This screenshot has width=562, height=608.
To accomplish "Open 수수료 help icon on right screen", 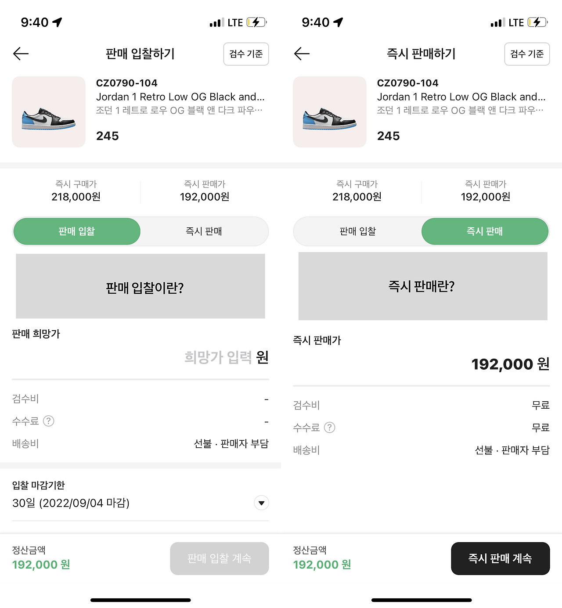I will coord(329,428).
